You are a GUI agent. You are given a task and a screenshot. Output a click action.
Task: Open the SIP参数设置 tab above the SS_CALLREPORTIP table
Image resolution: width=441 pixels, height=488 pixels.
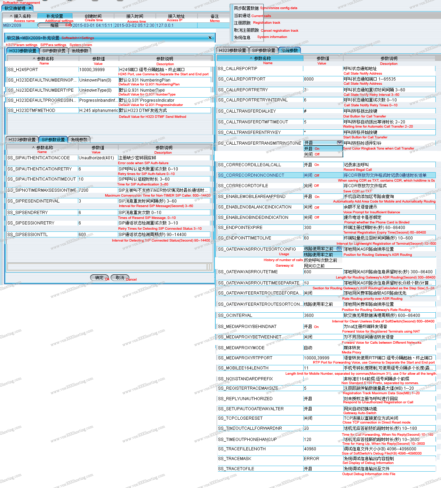click(264, 51)
